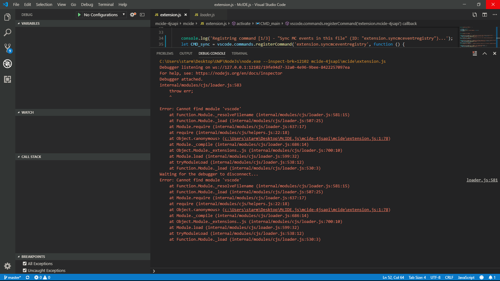Toggle All Exceptions breakpoint
The width and height of the screenshot is (500, 281).
coord(25,264)
